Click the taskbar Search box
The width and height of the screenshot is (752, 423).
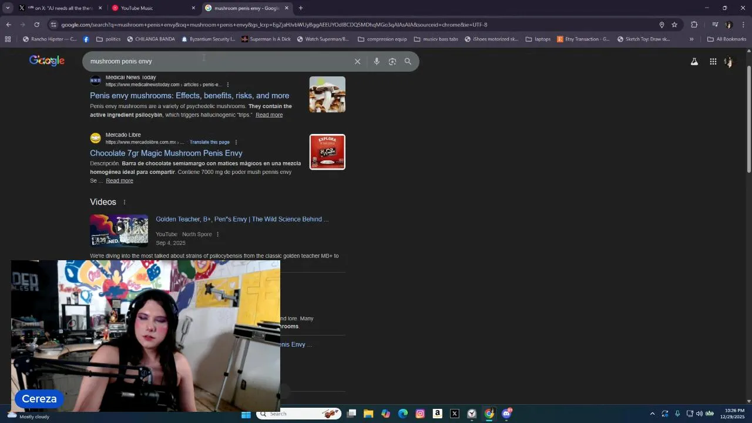click(300, 414)
